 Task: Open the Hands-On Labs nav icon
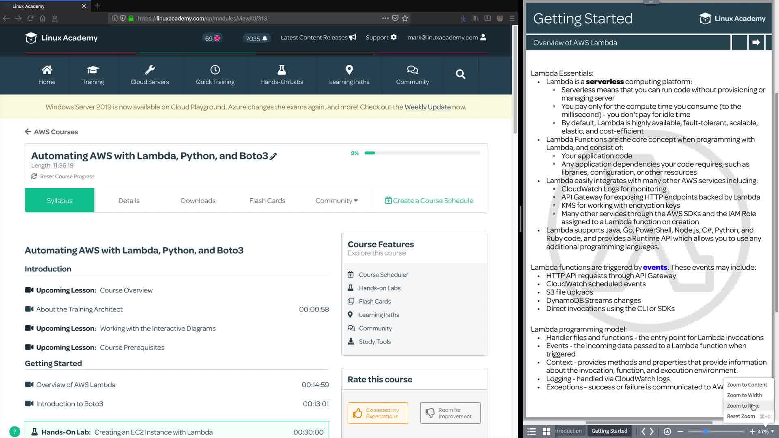pos(282,70)
